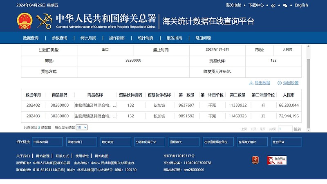Open the 每页显示条数 dropdown showing 10
The height and width of the screenshot is (184, 327).
82,127
